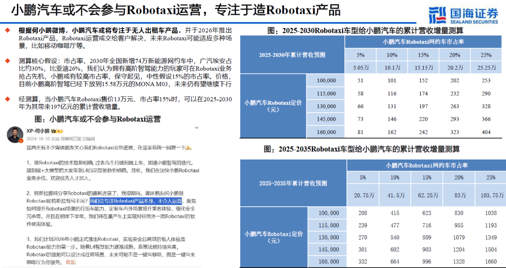
Task: Click the 83万 cell
Action: 459,195
